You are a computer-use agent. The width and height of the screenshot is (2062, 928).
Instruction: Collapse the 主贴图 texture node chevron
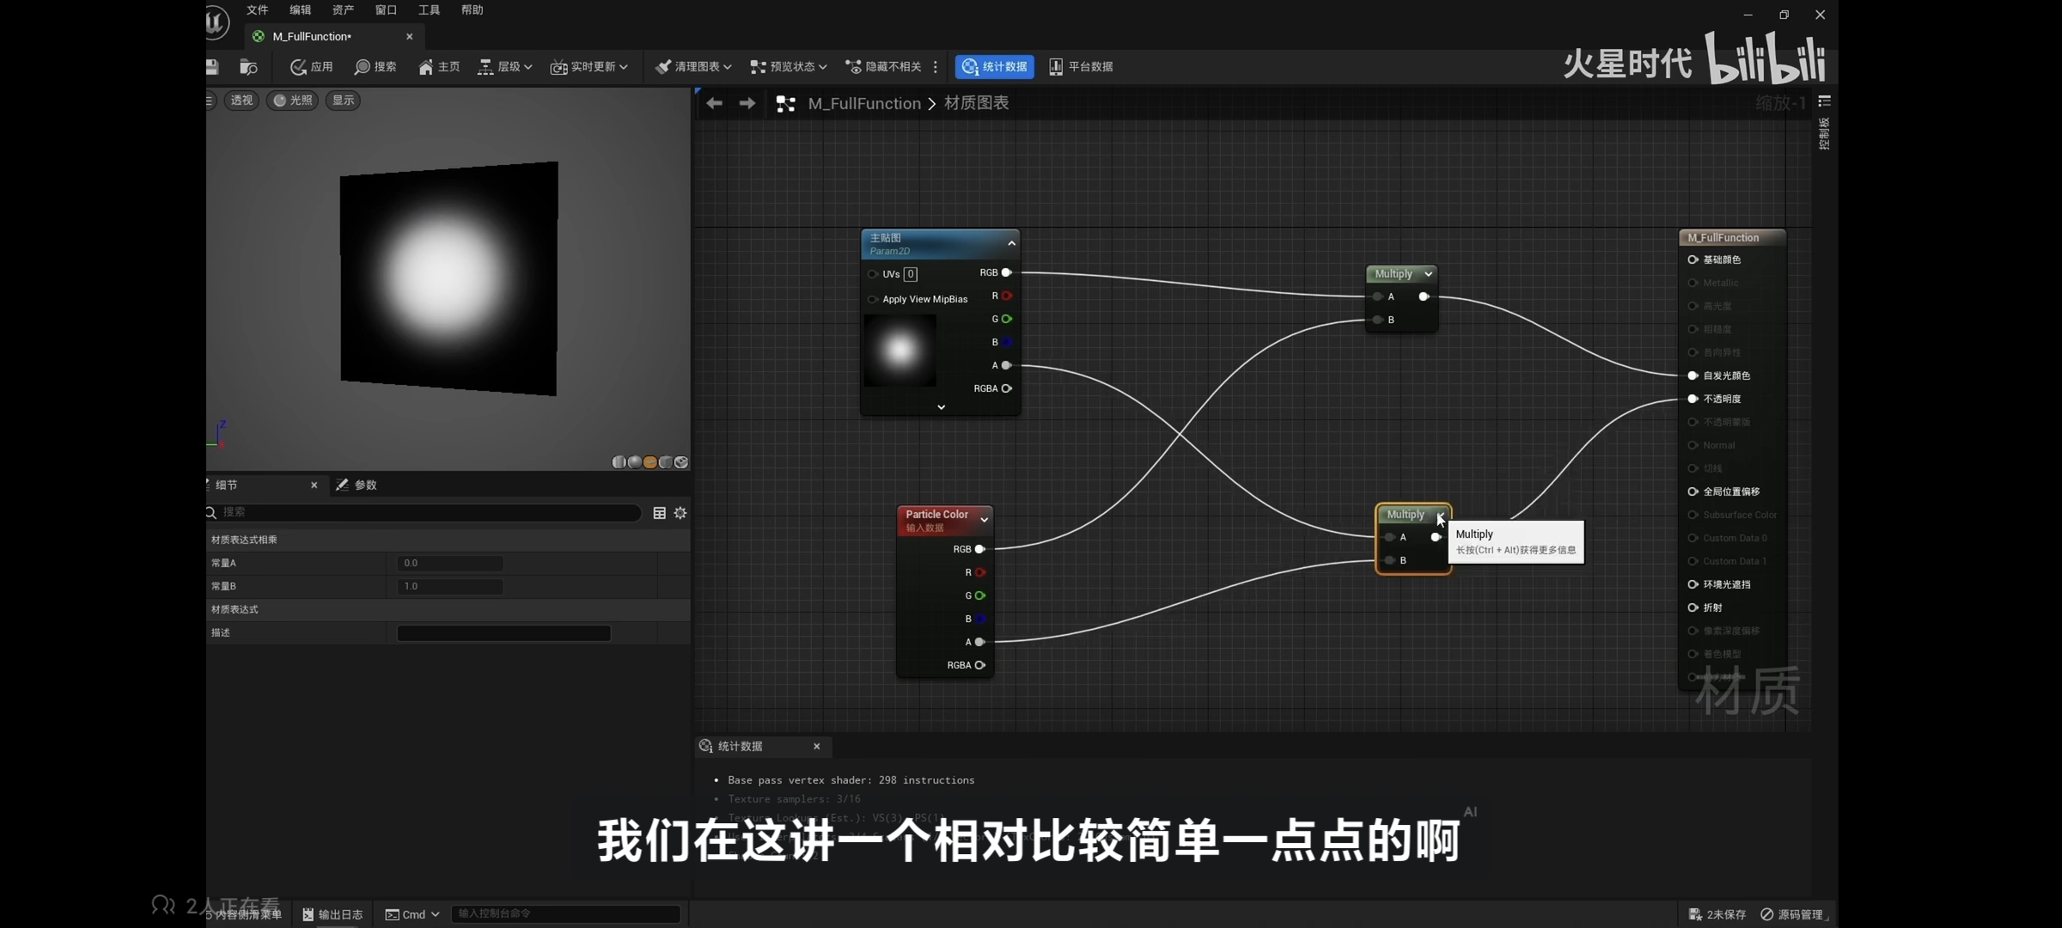(1011, 243)
